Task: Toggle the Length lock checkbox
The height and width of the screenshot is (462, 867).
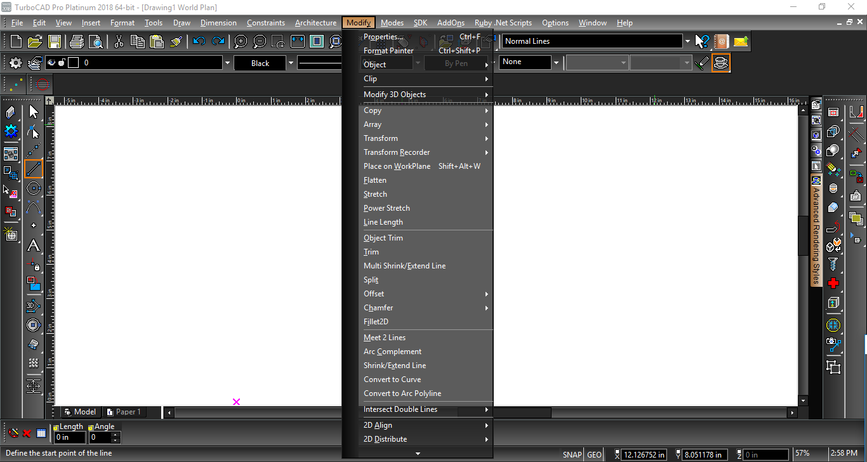Action: pyautogui.click(x=56, y=428)
